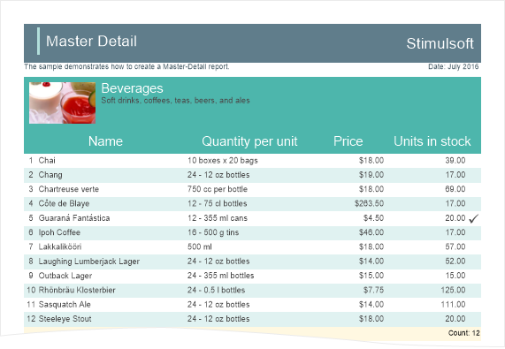Click the Quantity per unit column header
This screenshot has width=505, height=349.
[x=249, y=141]
